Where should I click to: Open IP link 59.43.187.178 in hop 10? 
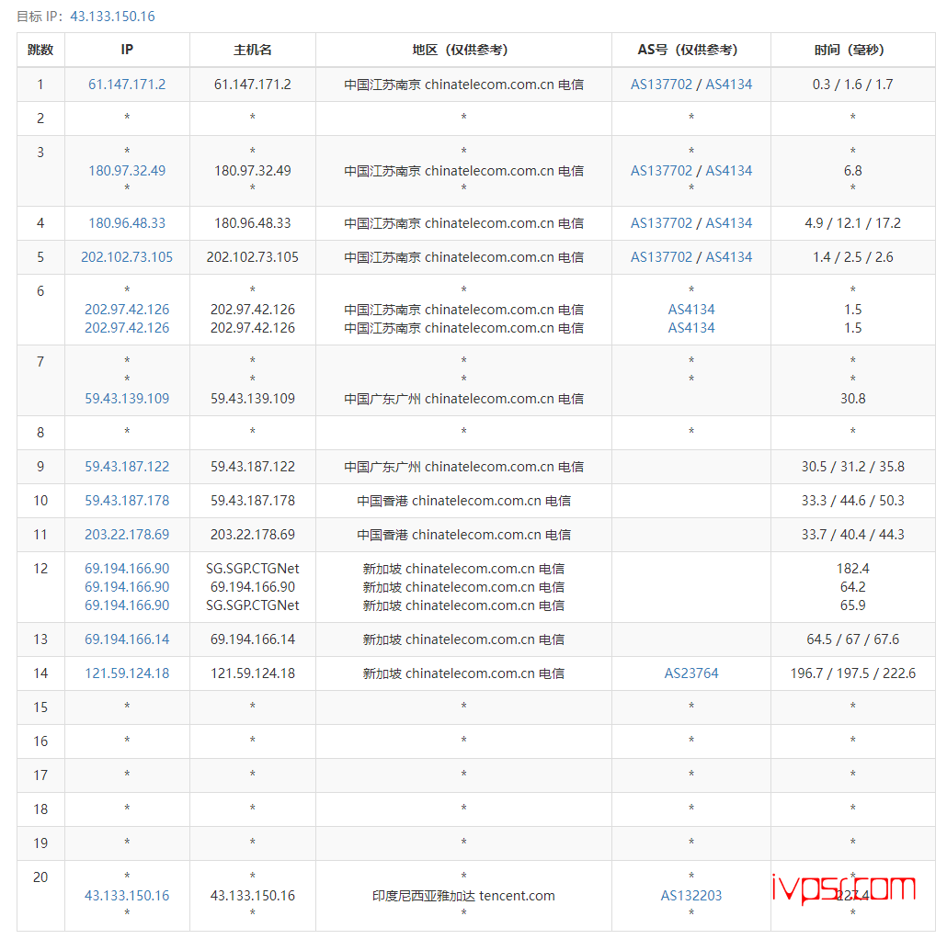point(127,501)
